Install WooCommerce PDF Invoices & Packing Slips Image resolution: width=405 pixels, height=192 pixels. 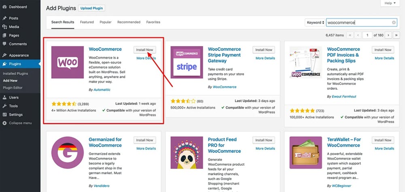[383, 50]
